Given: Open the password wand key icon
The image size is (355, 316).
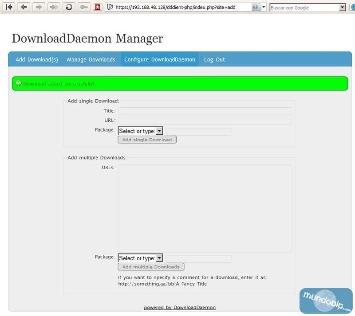Looking at the screenshot, I should [84, 7].
